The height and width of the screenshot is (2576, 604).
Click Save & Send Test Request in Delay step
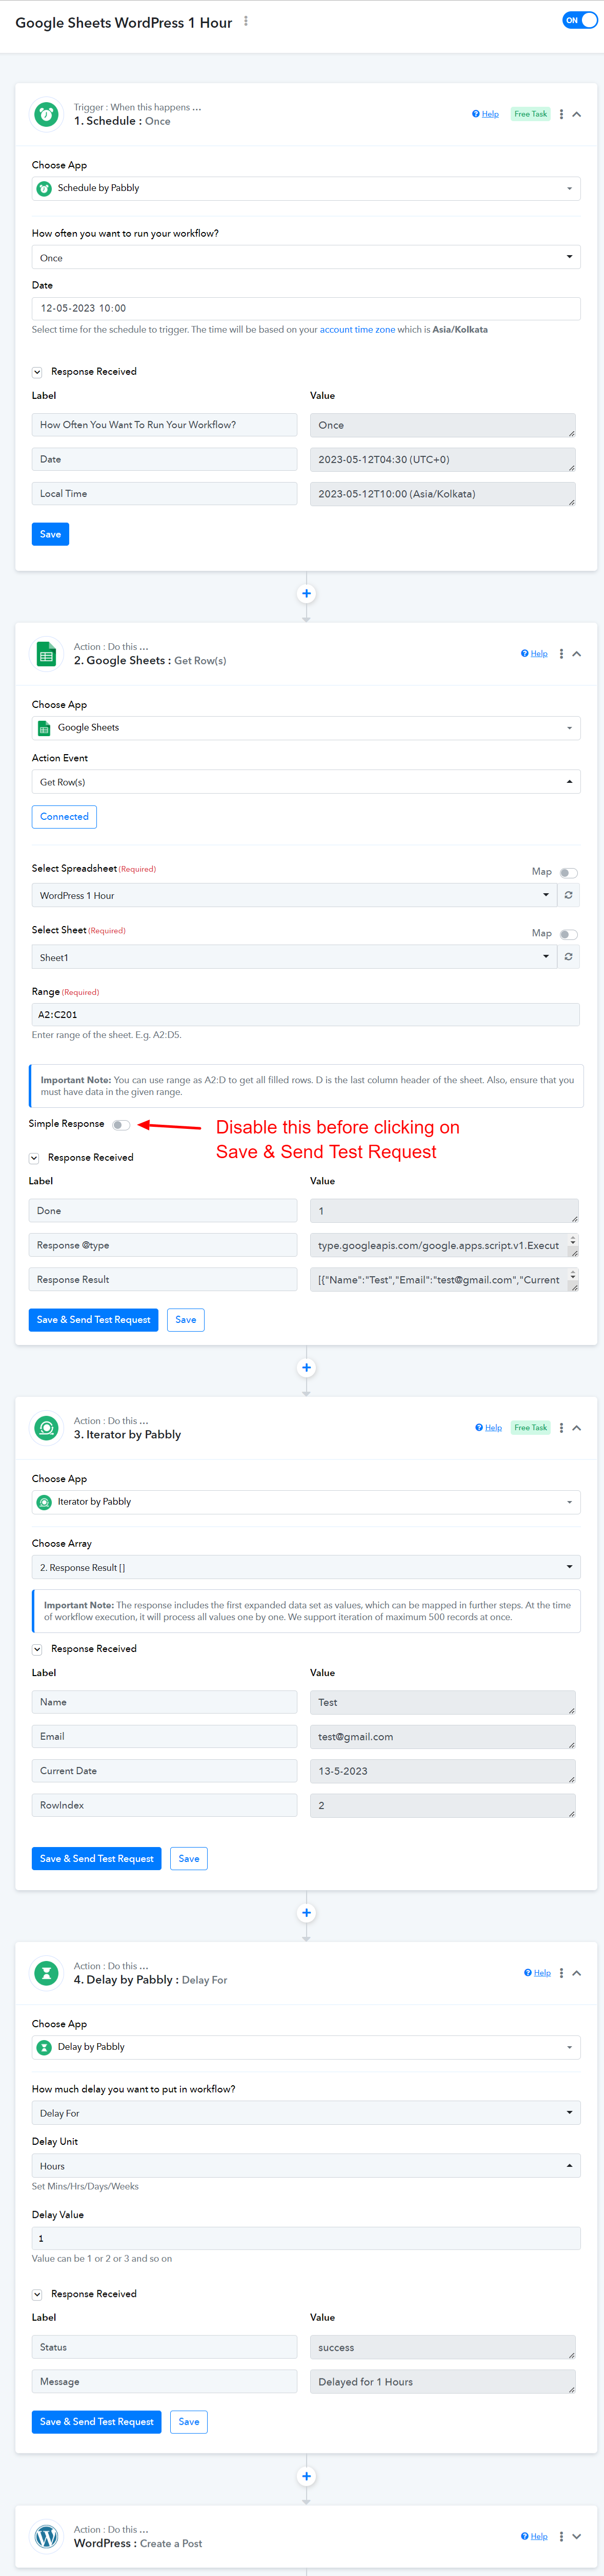(97, 2422)
